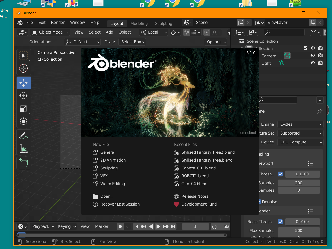Jump to the previous keyframe
This screenshot has height=249, width=332.
tap(144, 226)
